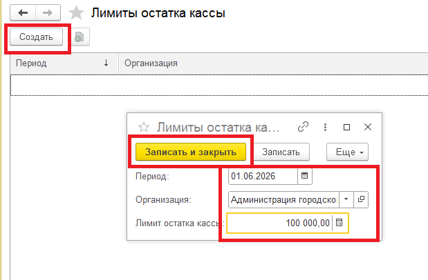Go back with the left arrow button

(x=23, y=13)
